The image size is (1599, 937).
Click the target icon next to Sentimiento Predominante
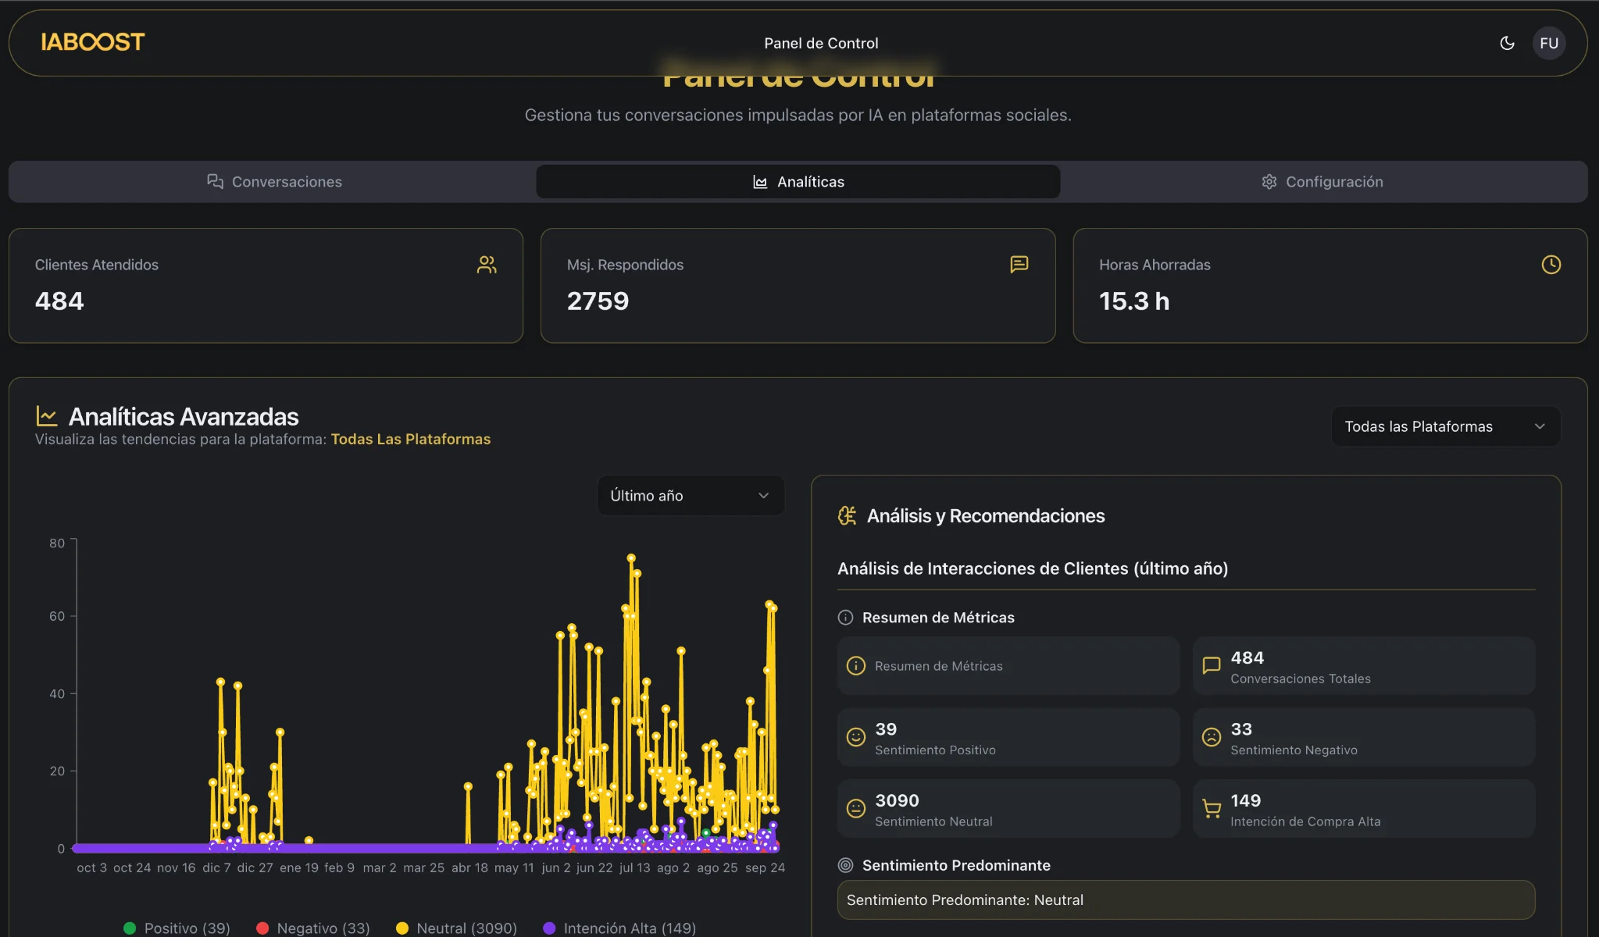tap(844, 865)
